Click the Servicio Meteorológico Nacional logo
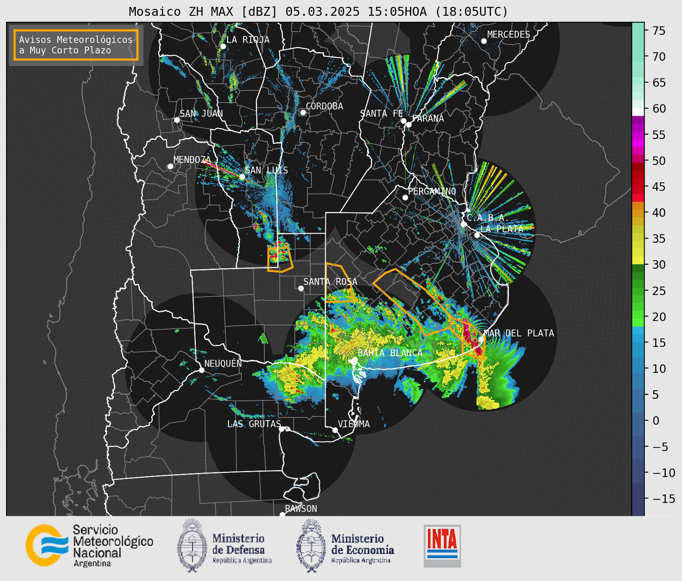682x581 pixels. click(89, 545)
